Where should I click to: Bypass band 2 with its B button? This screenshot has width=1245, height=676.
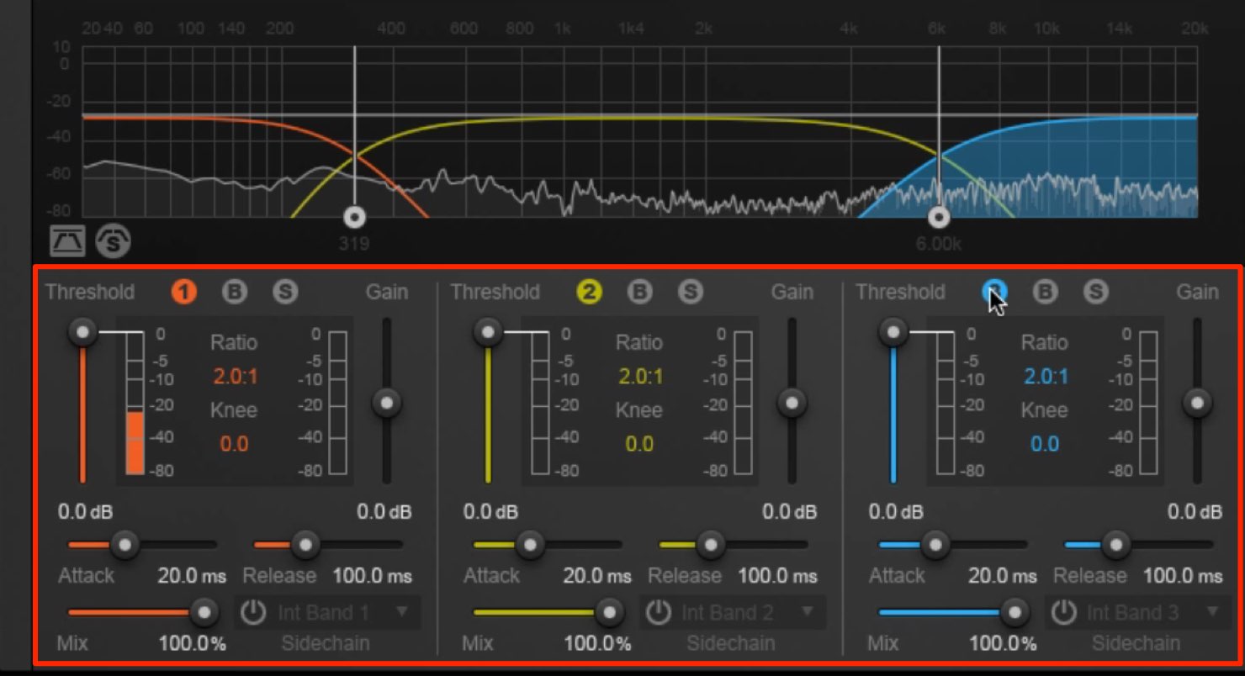[x=639, y=292]
